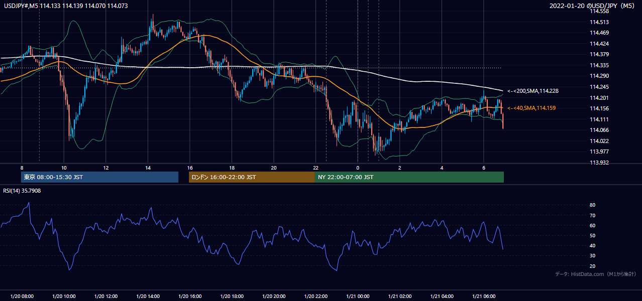Screen dimensions: 642x301
Task: Click the 1/21 00:00 date label
Action: coord(358,296)
